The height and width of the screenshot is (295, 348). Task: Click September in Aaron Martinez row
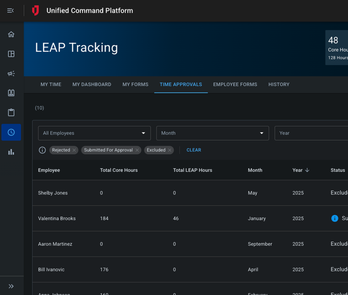(x=260, y=244)
